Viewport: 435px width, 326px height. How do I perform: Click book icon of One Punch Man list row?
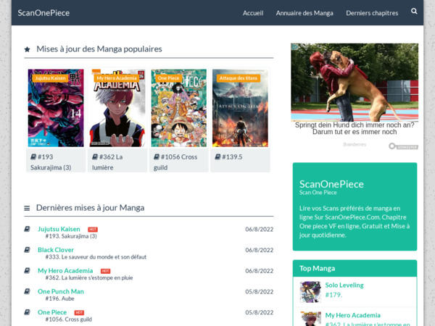click(x=27, y=291)
